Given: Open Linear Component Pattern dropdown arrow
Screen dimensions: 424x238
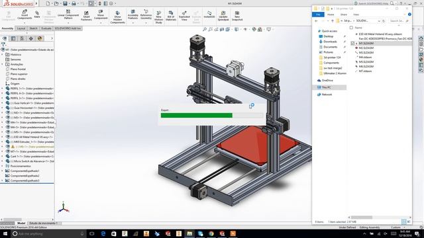Looking at the screenshot, I should point(68,22).
